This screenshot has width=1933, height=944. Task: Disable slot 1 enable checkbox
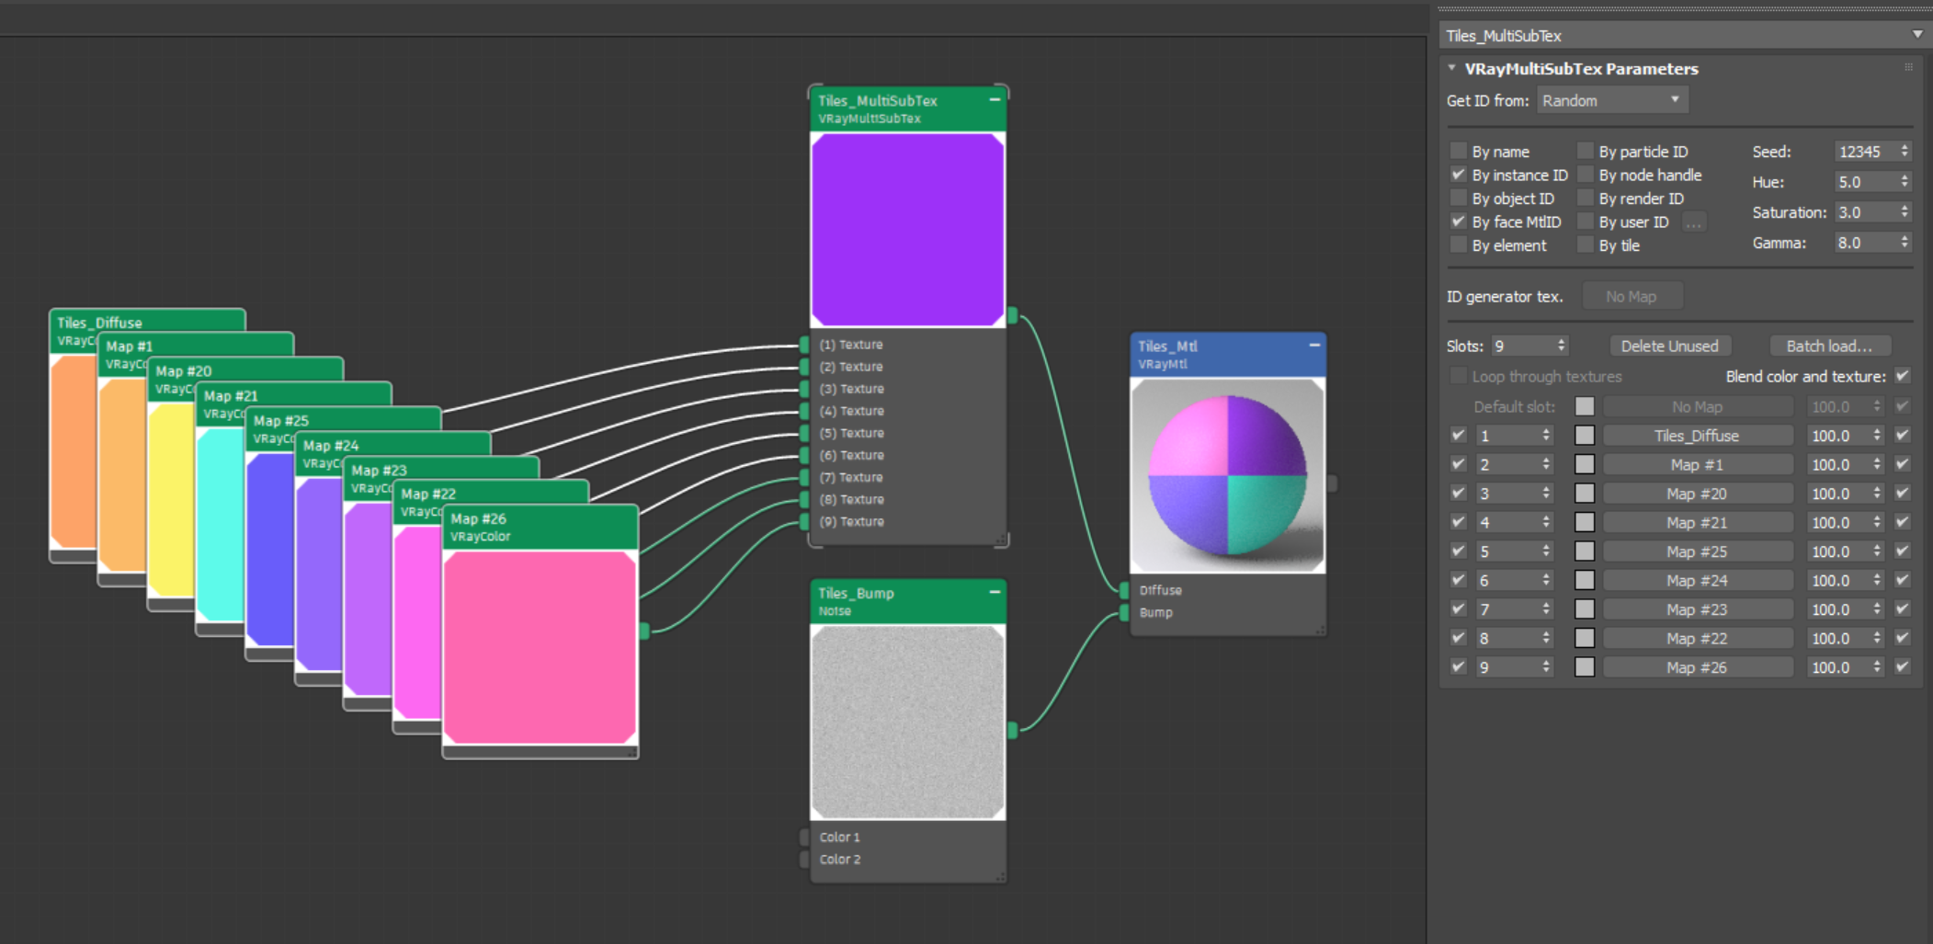(x=1458, y=435)
